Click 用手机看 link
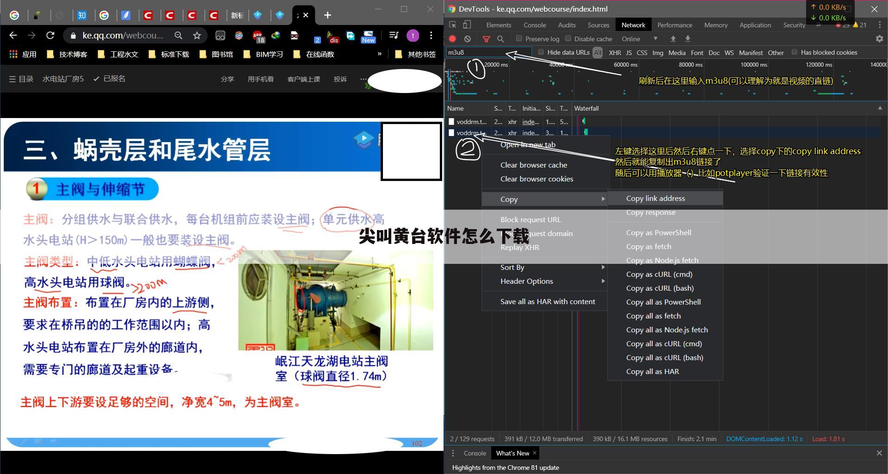 (260, 79)
